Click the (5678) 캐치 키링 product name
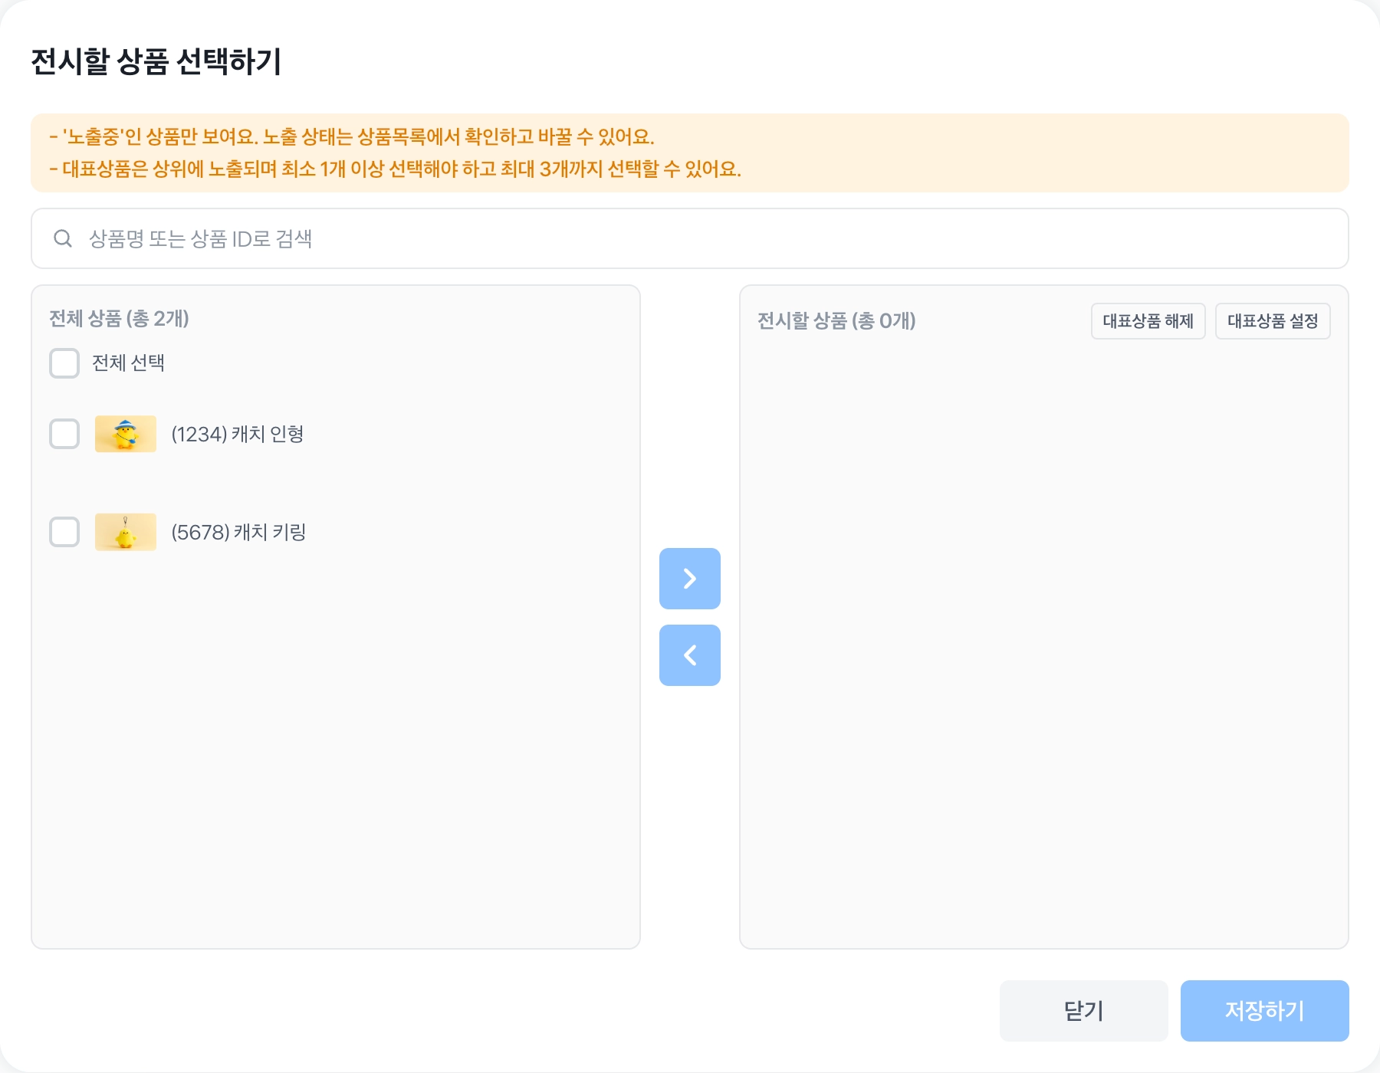The image size is (1380, 1073). 238,532
